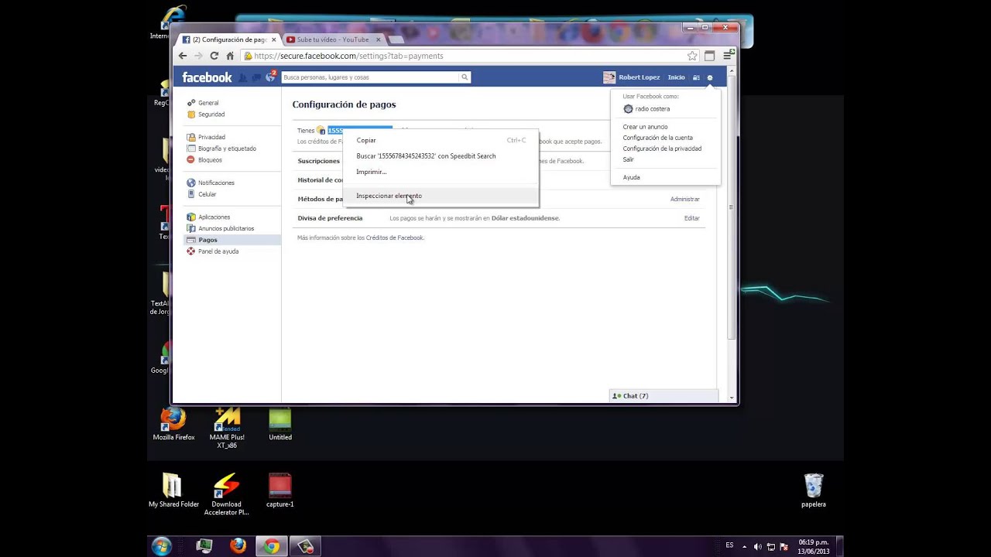Image resolution: width=991 pixels, height=557 pixels.
Task: Select Crear un anuncio in dropdown
Action: pyautogui.click(x=645, y=127)
